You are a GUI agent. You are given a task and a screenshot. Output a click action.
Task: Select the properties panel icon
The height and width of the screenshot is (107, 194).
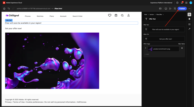tap(189, 14)
